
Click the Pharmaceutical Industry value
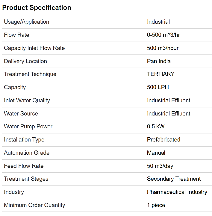[x=177, y=192]
